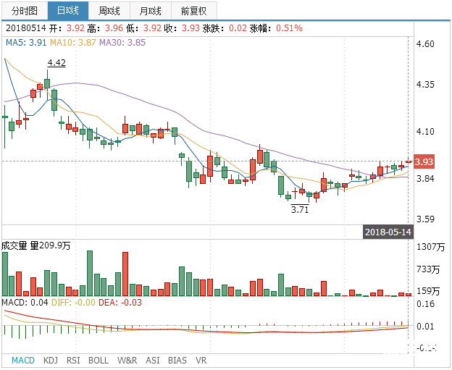The image size is (452, 370).
Task: Click the tallest red volume bar
Action: coord(125,274)
